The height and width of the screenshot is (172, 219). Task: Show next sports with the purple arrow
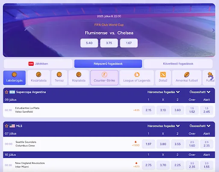click(x=212, y=78)
